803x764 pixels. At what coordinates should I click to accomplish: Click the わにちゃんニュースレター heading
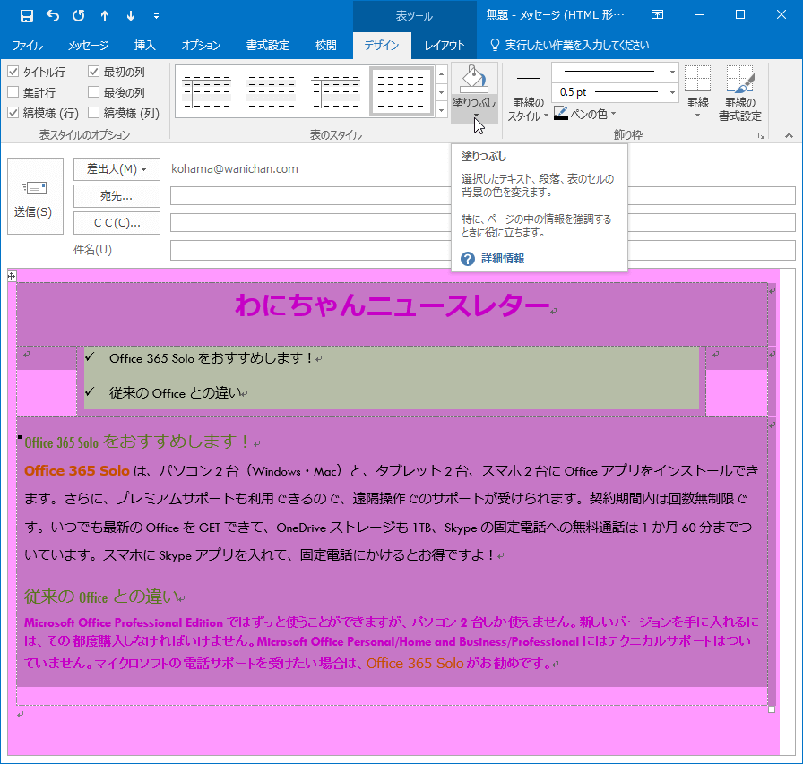(x=393, y=305)
